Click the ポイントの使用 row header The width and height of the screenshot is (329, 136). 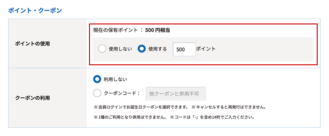click(33, 43)
